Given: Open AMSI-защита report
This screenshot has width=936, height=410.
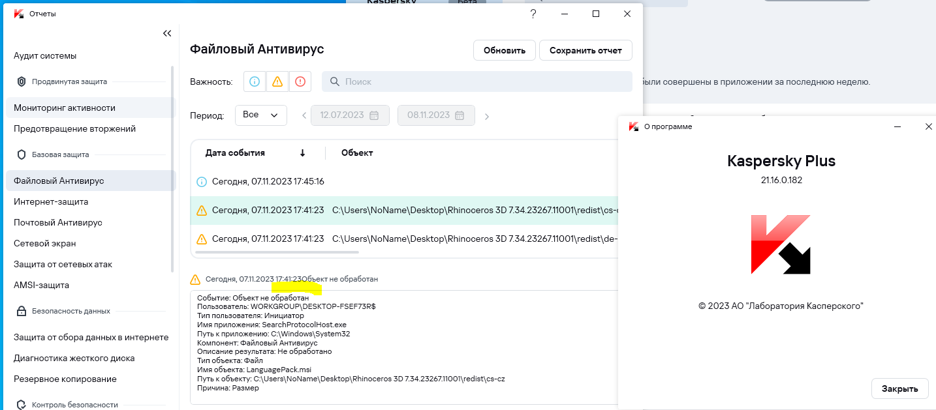Looking at the screenshot, I should click(x=41, y=286).
